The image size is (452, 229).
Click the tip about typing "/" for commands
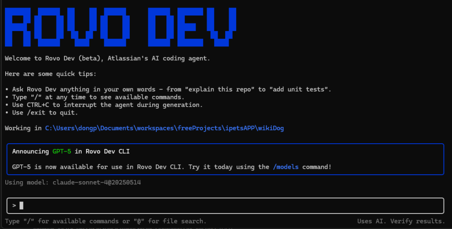pyautogui.click(x=94, y=97)
